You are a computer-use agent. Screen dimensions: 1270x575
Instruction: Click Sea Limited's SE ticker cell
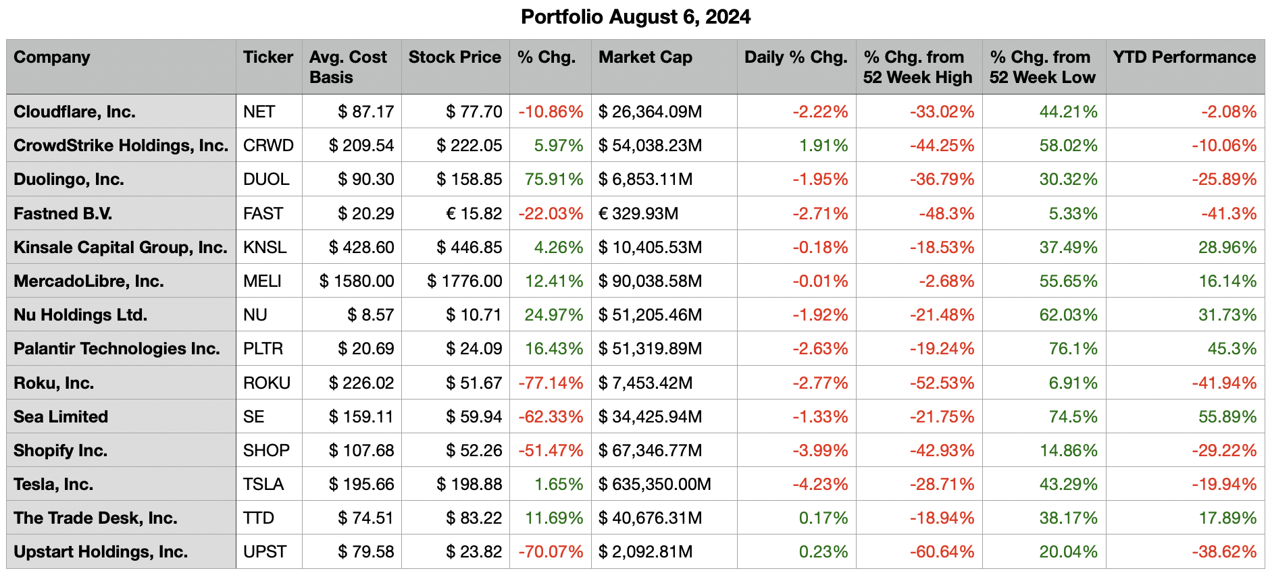pos(254,417)
